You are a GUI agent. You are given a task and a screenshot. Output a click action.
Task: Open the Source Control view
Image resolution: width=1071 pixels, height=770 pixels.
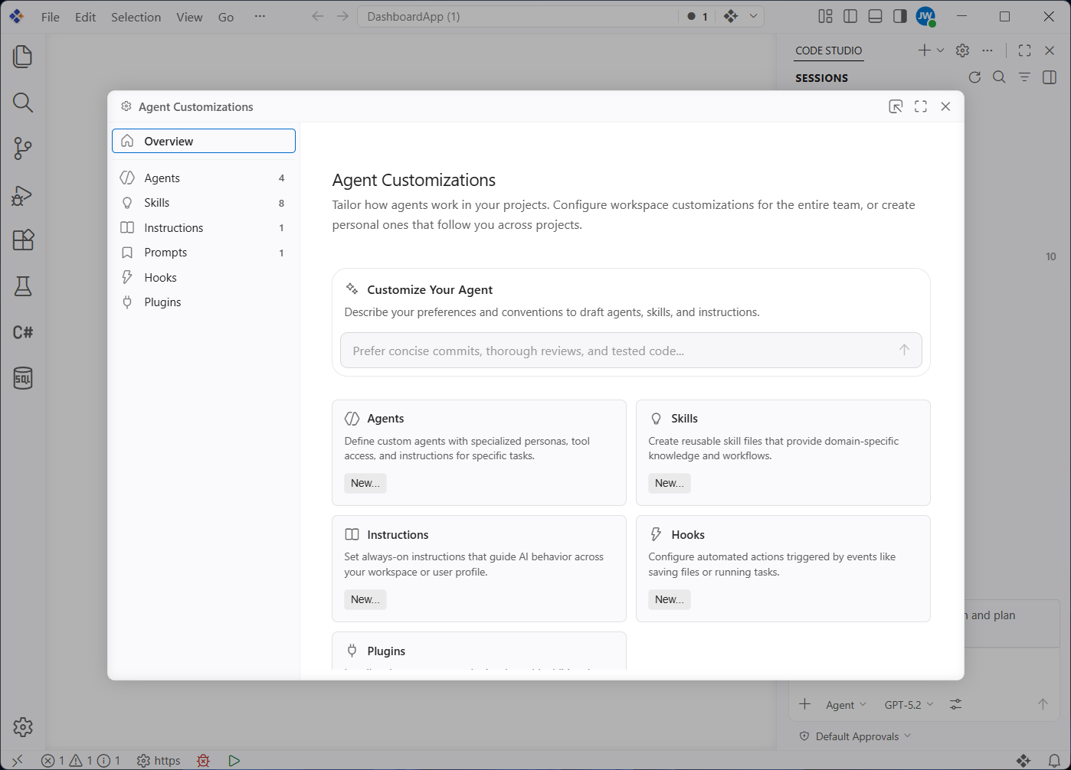pos(23,148)
